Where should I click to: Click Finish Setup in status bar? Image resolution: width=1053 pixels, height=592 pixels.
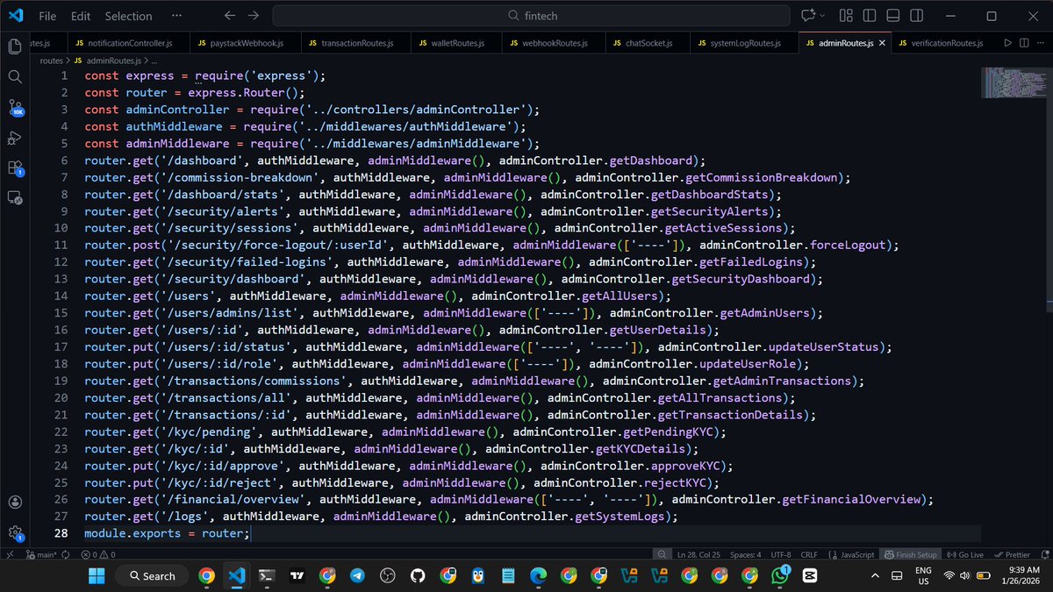910,554
